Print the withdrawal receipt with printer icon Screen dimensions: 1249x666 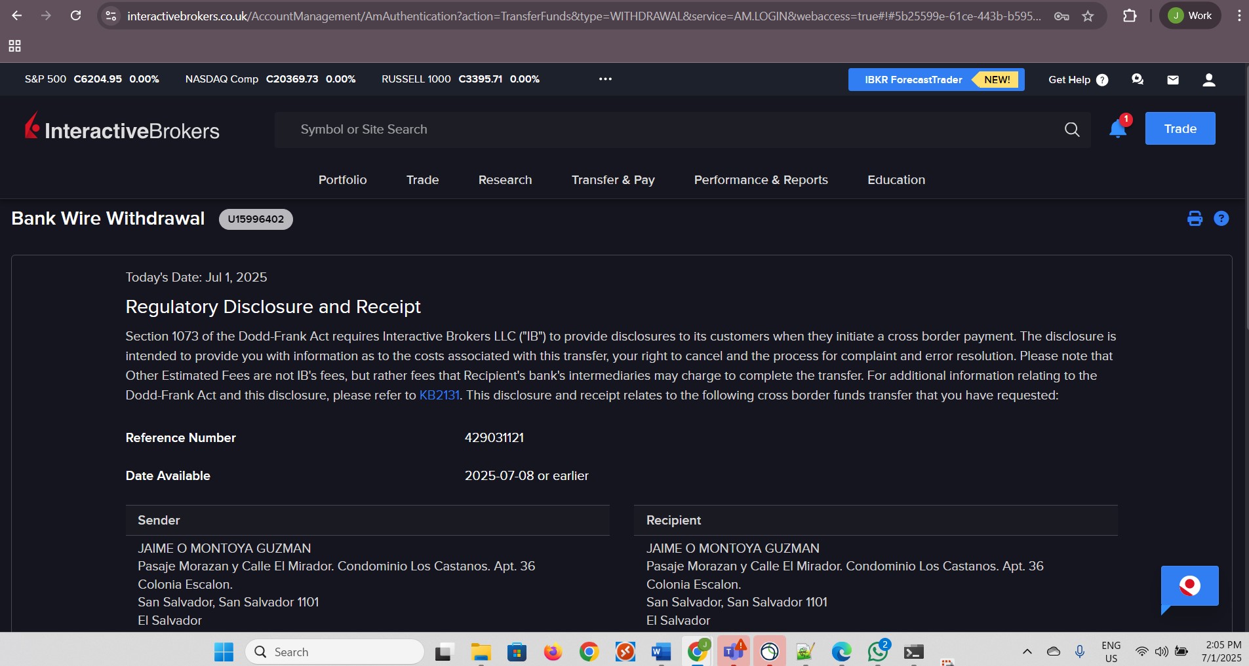tap(1195, 219)
